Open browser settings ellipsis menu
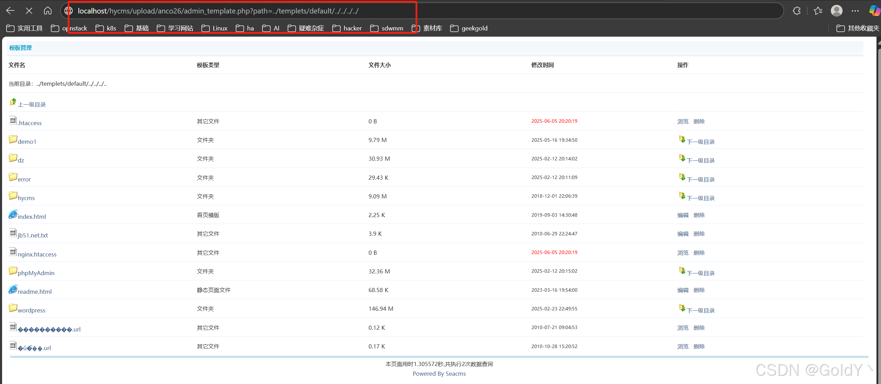The height and width of the screenshot is (384, 881). (855, 11)
